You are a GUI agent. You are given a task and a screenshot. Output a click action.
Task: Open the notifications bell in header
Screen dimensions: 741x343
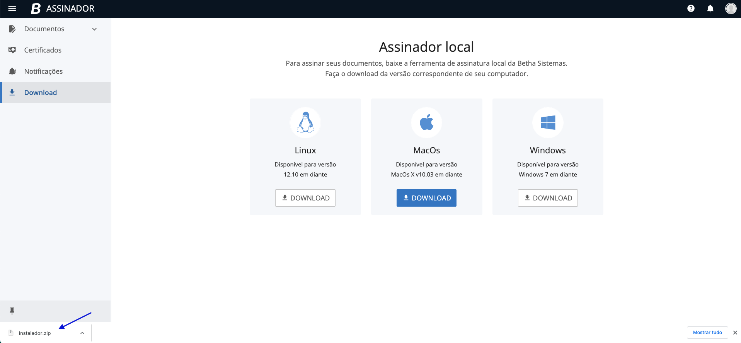coord(710,8)
